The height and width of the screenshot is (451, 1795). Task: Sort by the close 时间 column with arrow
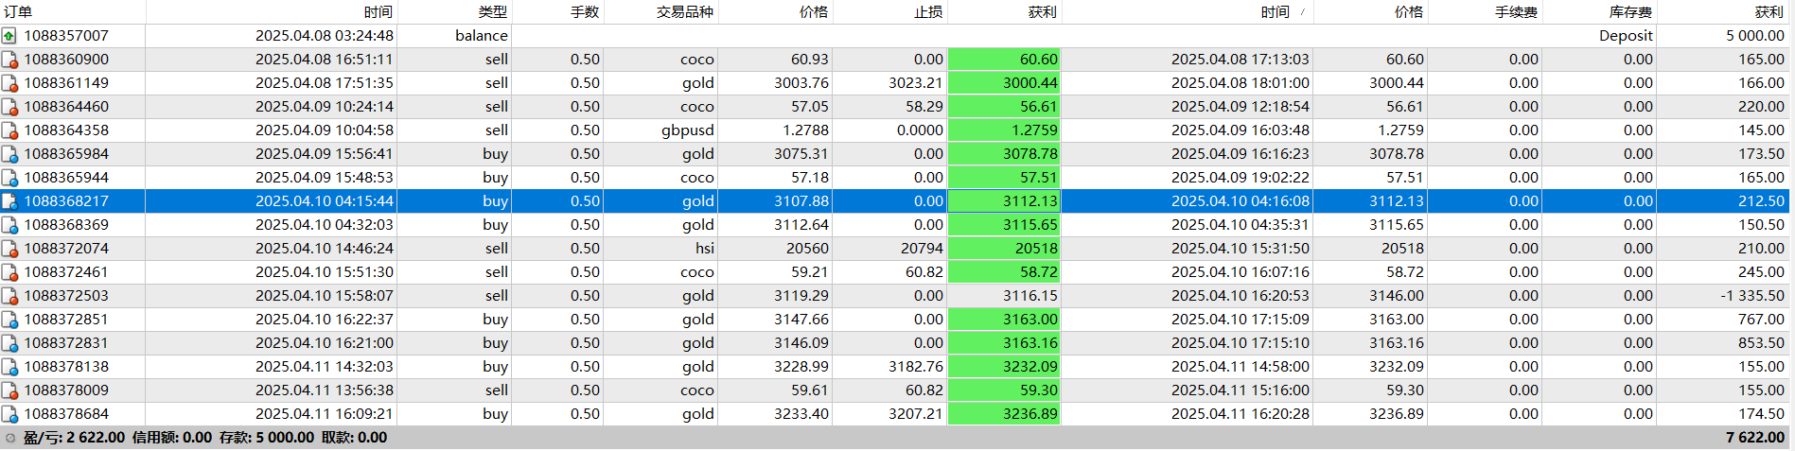(1275, 11)
